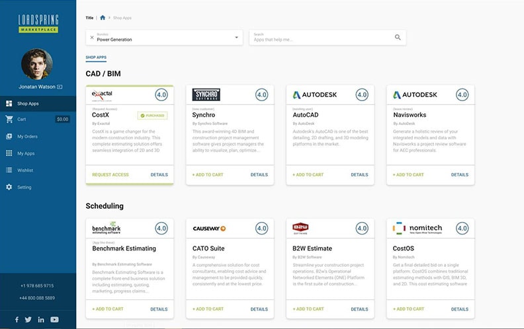
Task: Click the Benchmark estimating software logo
Action: tap(107, 228)
